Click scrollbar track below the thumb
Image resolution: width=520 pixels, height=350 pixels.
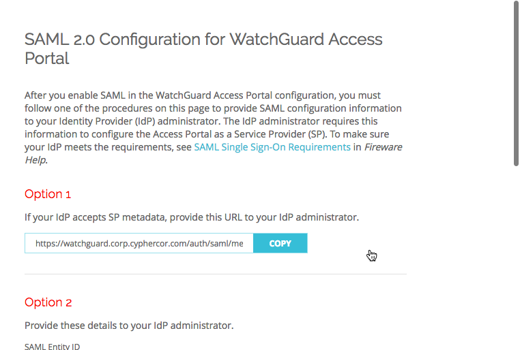coord(516,258)
